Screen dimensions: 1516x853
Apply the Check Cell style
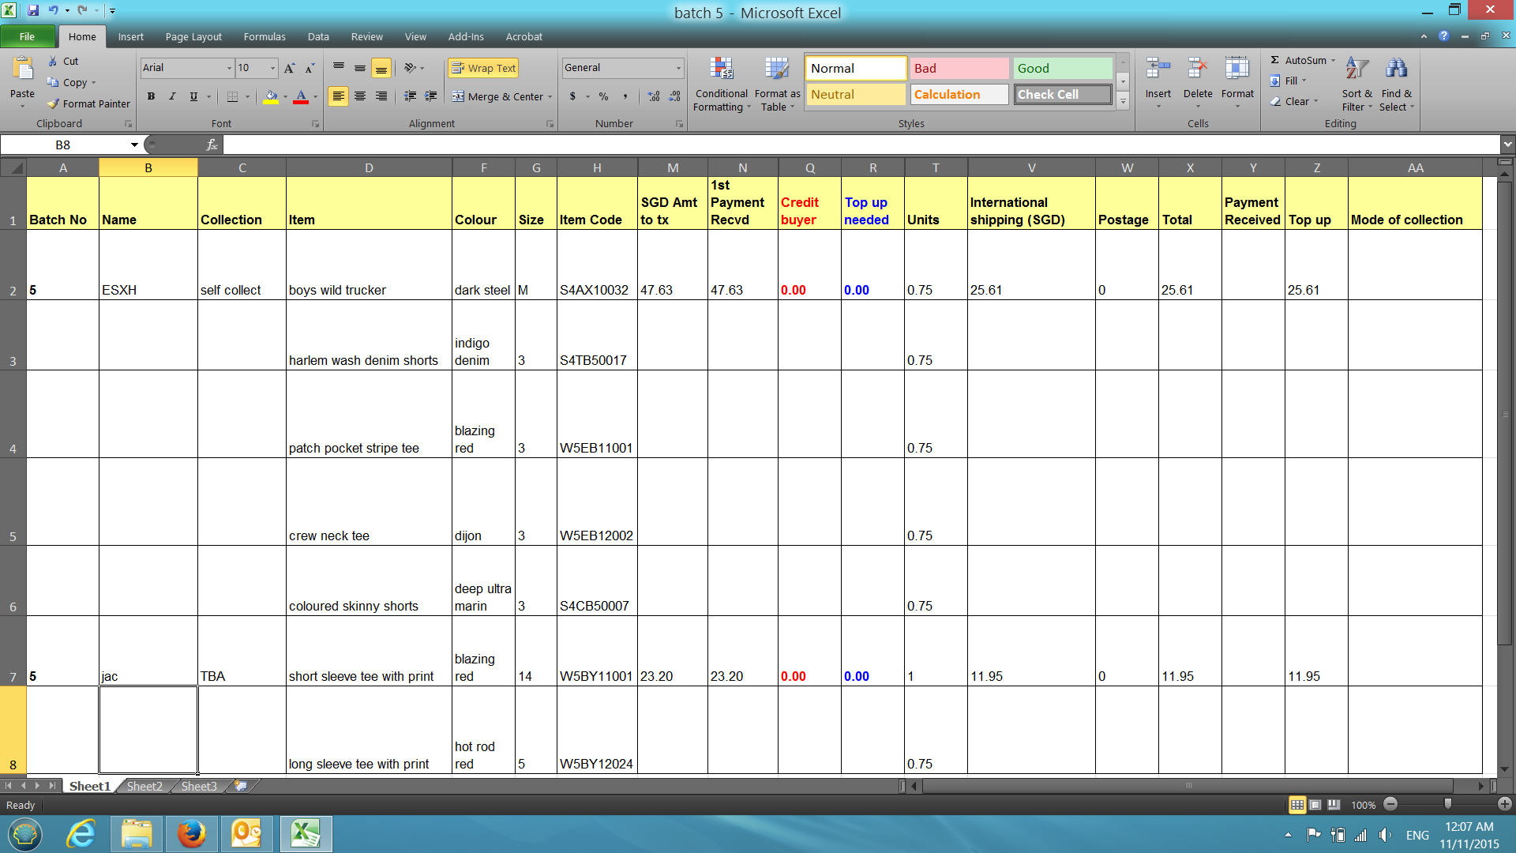1063,94
